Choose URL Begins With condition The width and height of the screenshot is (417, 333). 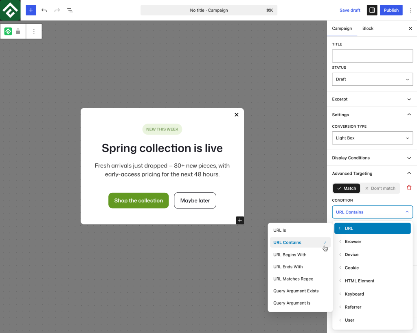(300, 255)
